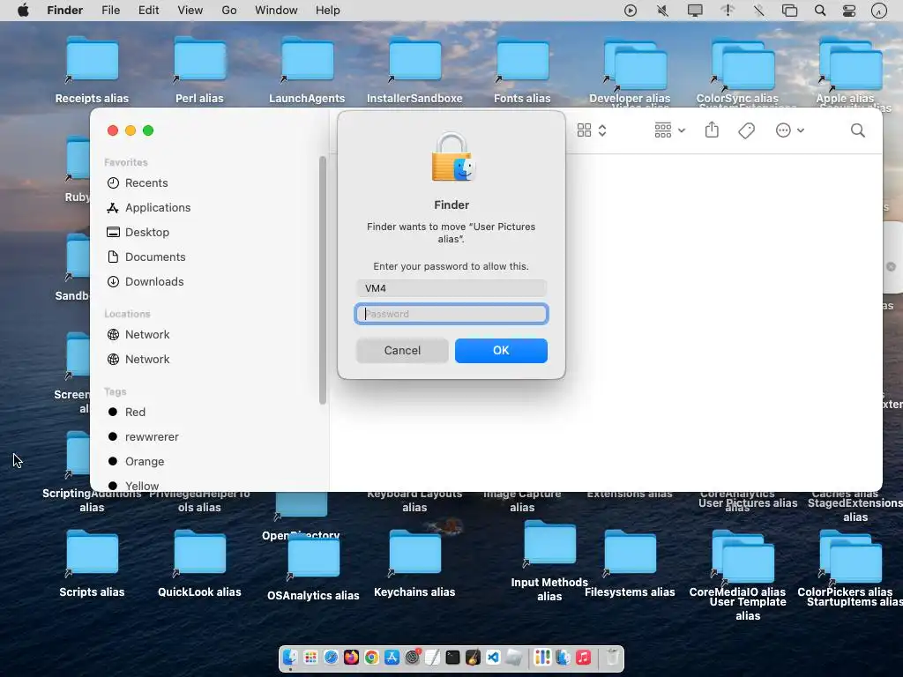Open the ellipsis action menu in toolbar
This screenshot has height=677, width=903.
789,130
